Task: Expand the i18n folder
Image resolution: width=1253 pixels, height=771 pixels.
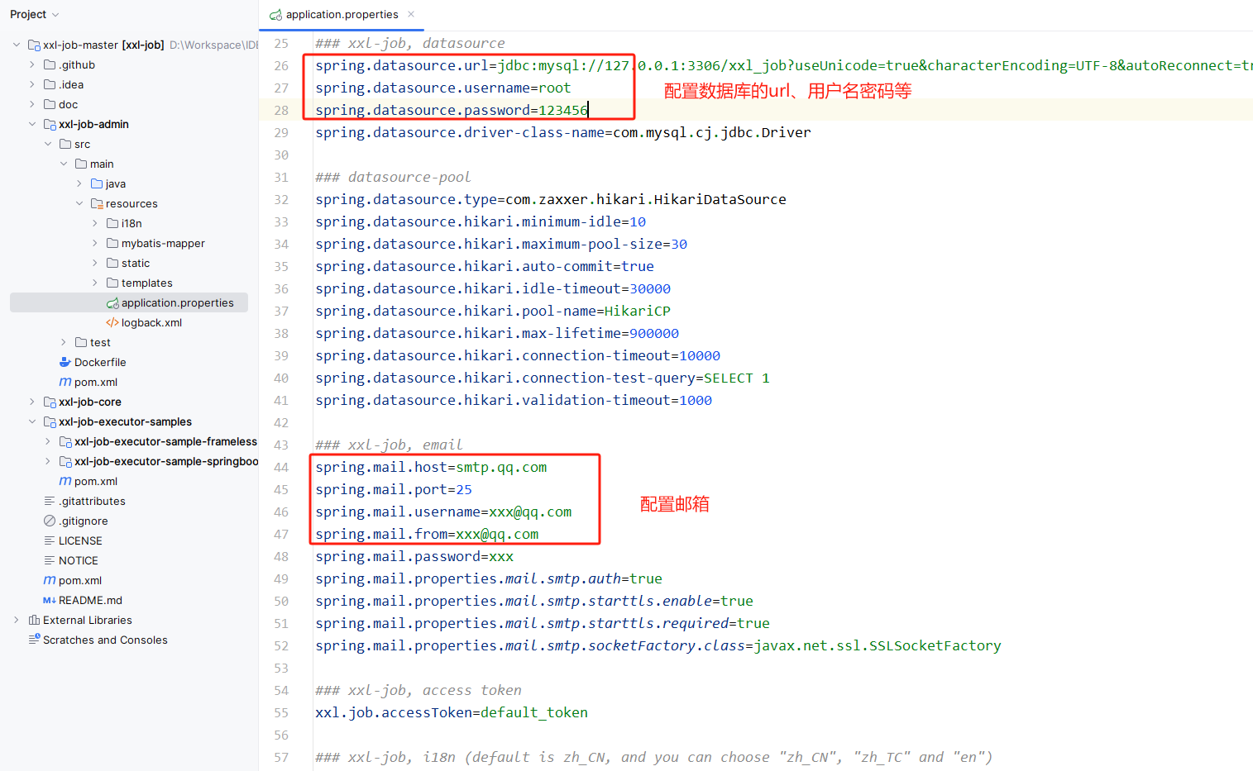Action: [x=95, y=223]
